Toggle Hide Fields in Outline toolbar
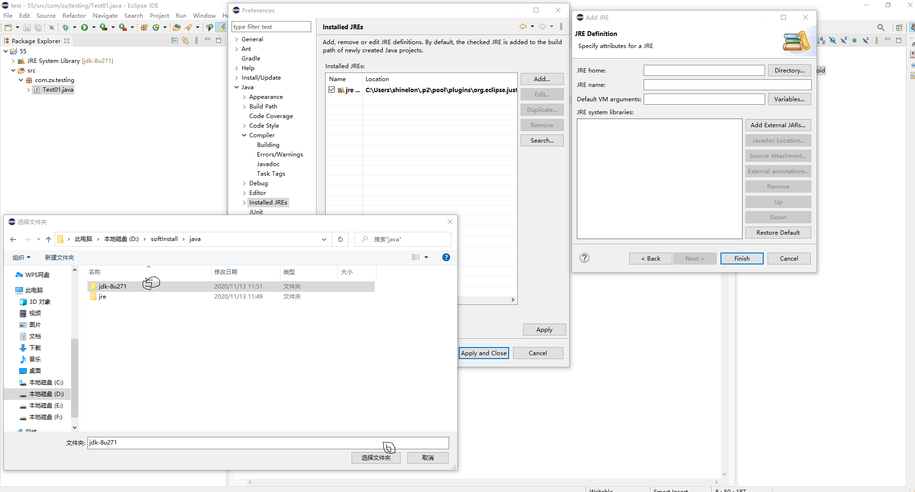This screenshot has height=492, width=915. pyautogui.click(x=832, y=41)
